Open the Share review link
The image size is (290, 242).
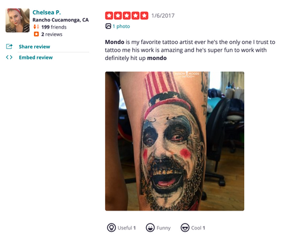(x=34, y=46)
